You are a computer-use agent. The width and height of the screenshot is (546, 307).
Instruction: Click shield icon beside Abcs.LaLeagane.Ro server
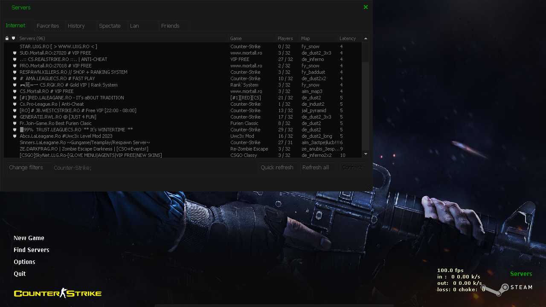[x=15, y=136]
